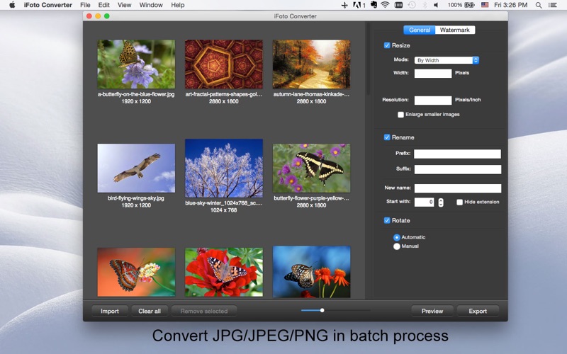Viewport: 567px width, 354px height.
Task: Click the Start with stepper arrows
Action: (441, 202)
